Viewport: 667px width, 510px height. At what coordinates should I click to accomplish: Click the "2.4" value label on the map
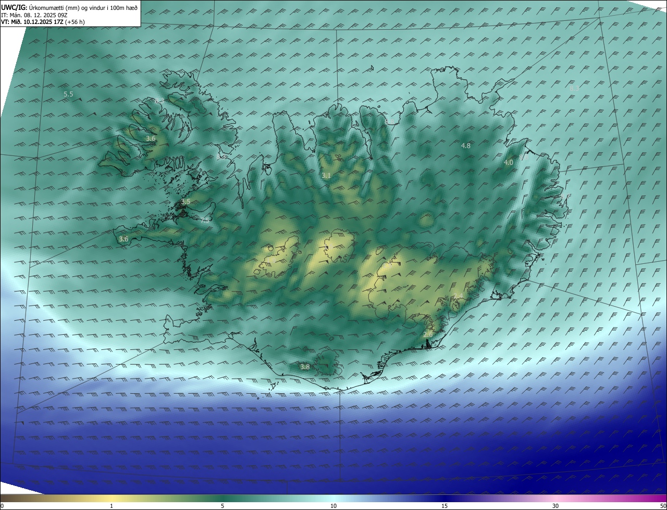458,296
